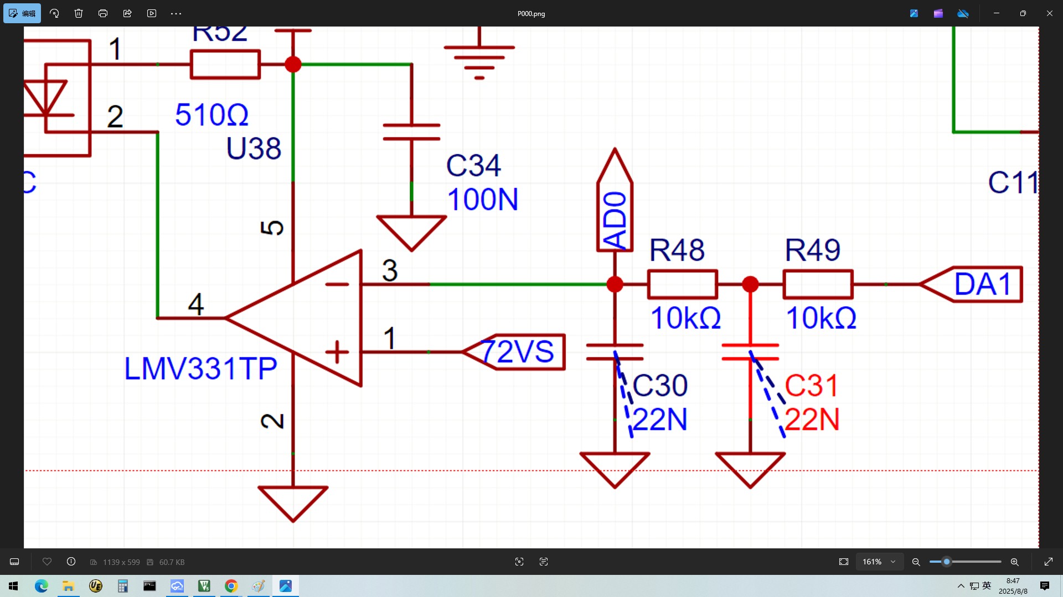Click the DA1 port label in image
Screen dimensions: 1063x597
tap(983, 285)
